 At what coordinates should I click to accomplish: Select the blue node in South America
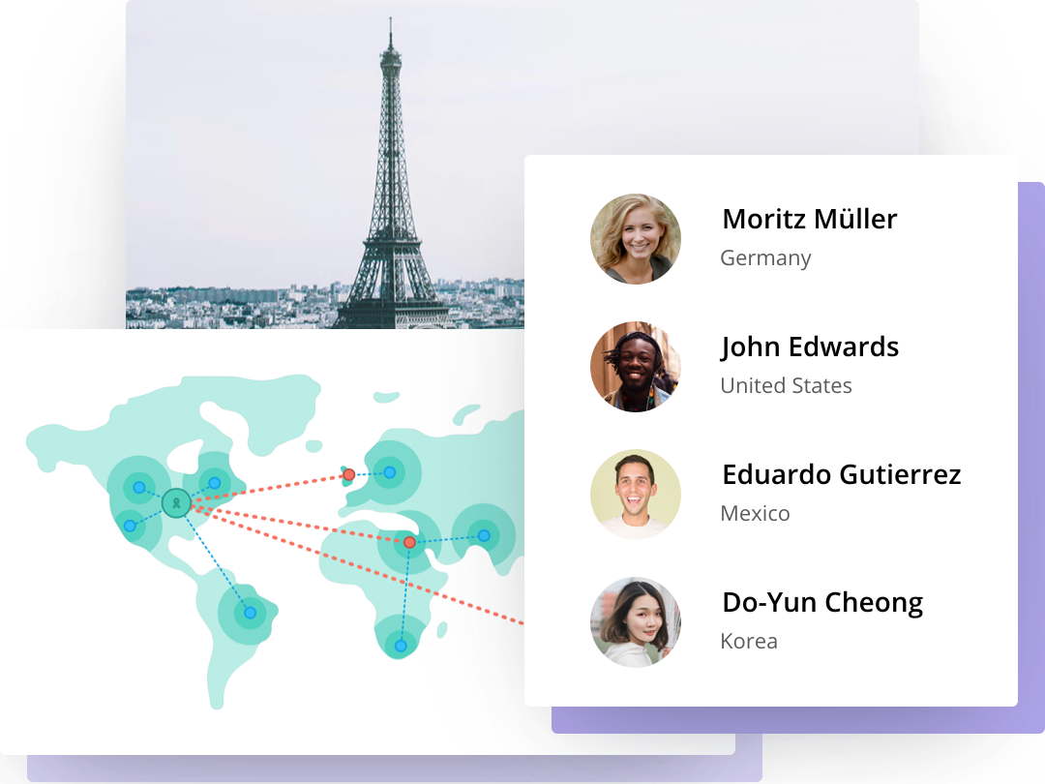[250, 613]
